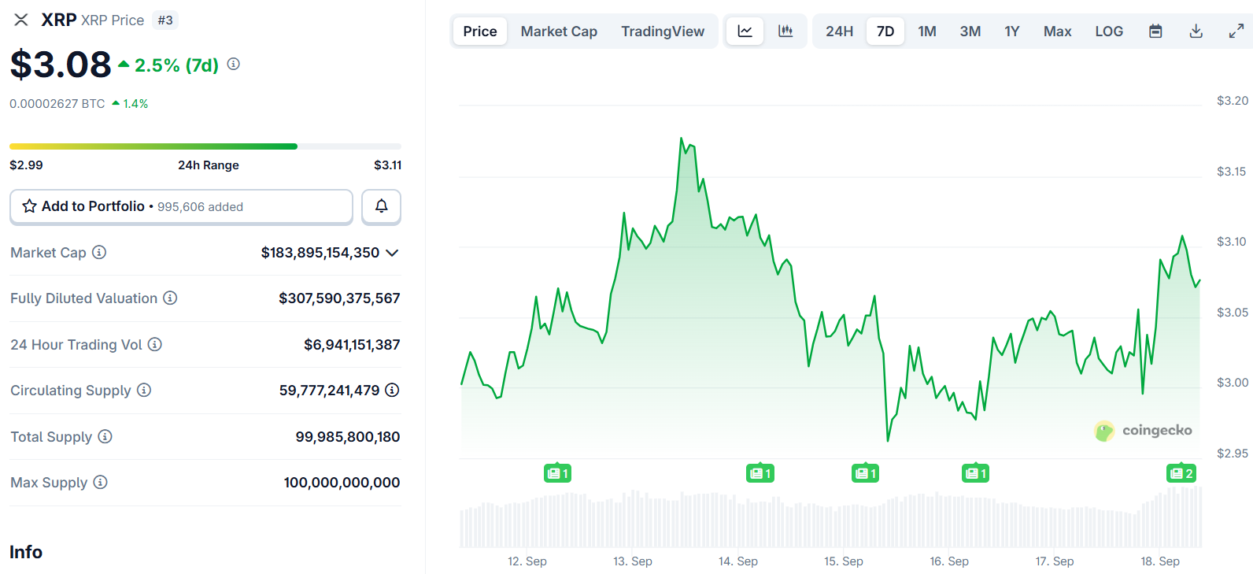Image resolution: width=1253 pixels, height=574 pixels.
Task: Open the calendar date range picker
Action: click(x=1155, y=31)
